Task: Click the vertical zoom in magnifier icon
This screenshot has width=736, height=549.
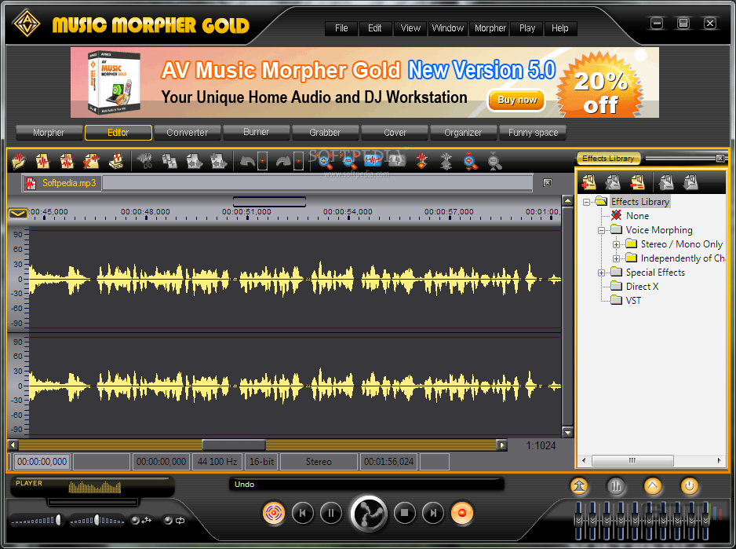Action: coord(469,161)
